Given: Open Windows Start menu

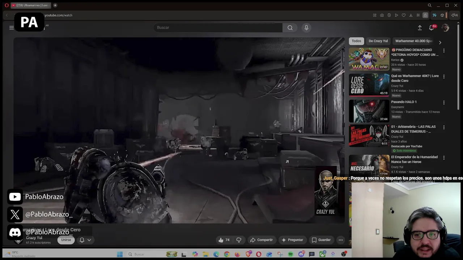Looking at the screenshot, I should [x=119, y=254].
